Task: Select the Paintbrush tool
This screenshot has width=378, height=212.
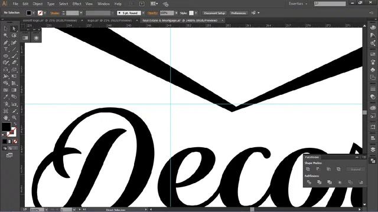Action: tap(14, 56)
